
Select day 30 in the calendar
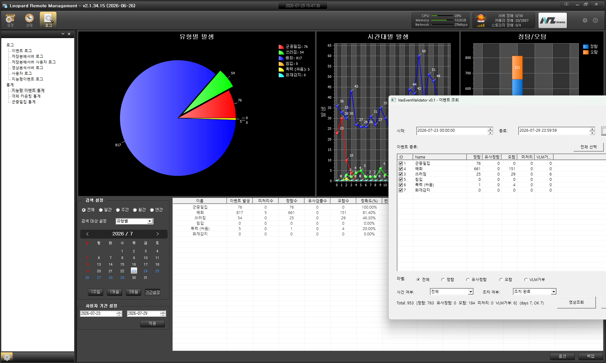[134, 278]
